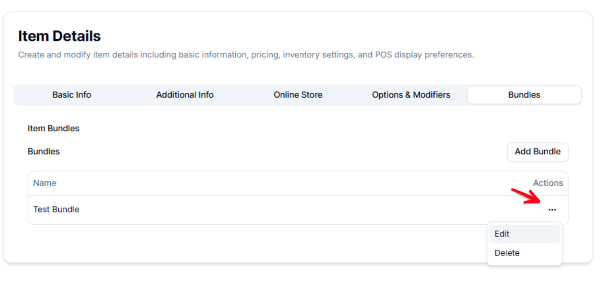Viewport: 603px width, 281px height.
Task: Click the description text under Item Details
Action: 246,55
